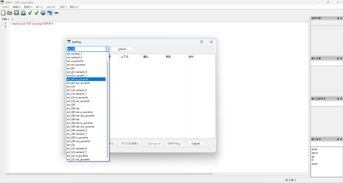343x183 pixels.
Task: Choose en_CA in the dictionary list
Action: point(71,87)
